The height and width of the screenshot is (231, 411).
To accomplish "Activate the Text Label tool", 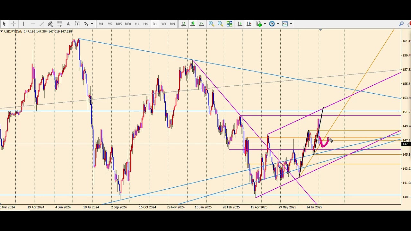I will tap(77, 24).
